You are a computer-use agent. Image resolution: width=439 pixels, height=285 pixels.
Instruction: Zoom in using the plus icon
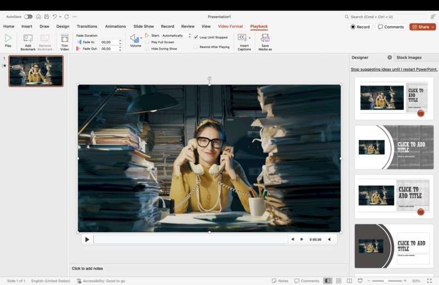point(405,281)
